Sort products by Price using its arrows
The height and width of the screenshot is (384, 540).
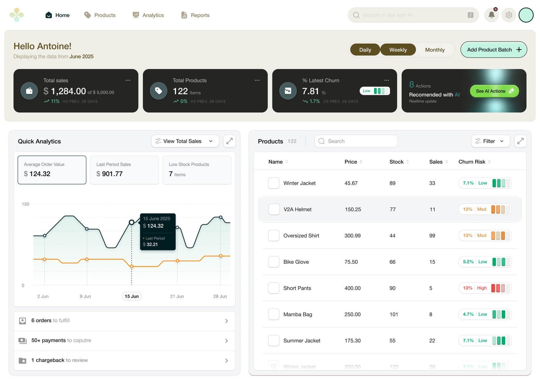(x=362, y=162)
